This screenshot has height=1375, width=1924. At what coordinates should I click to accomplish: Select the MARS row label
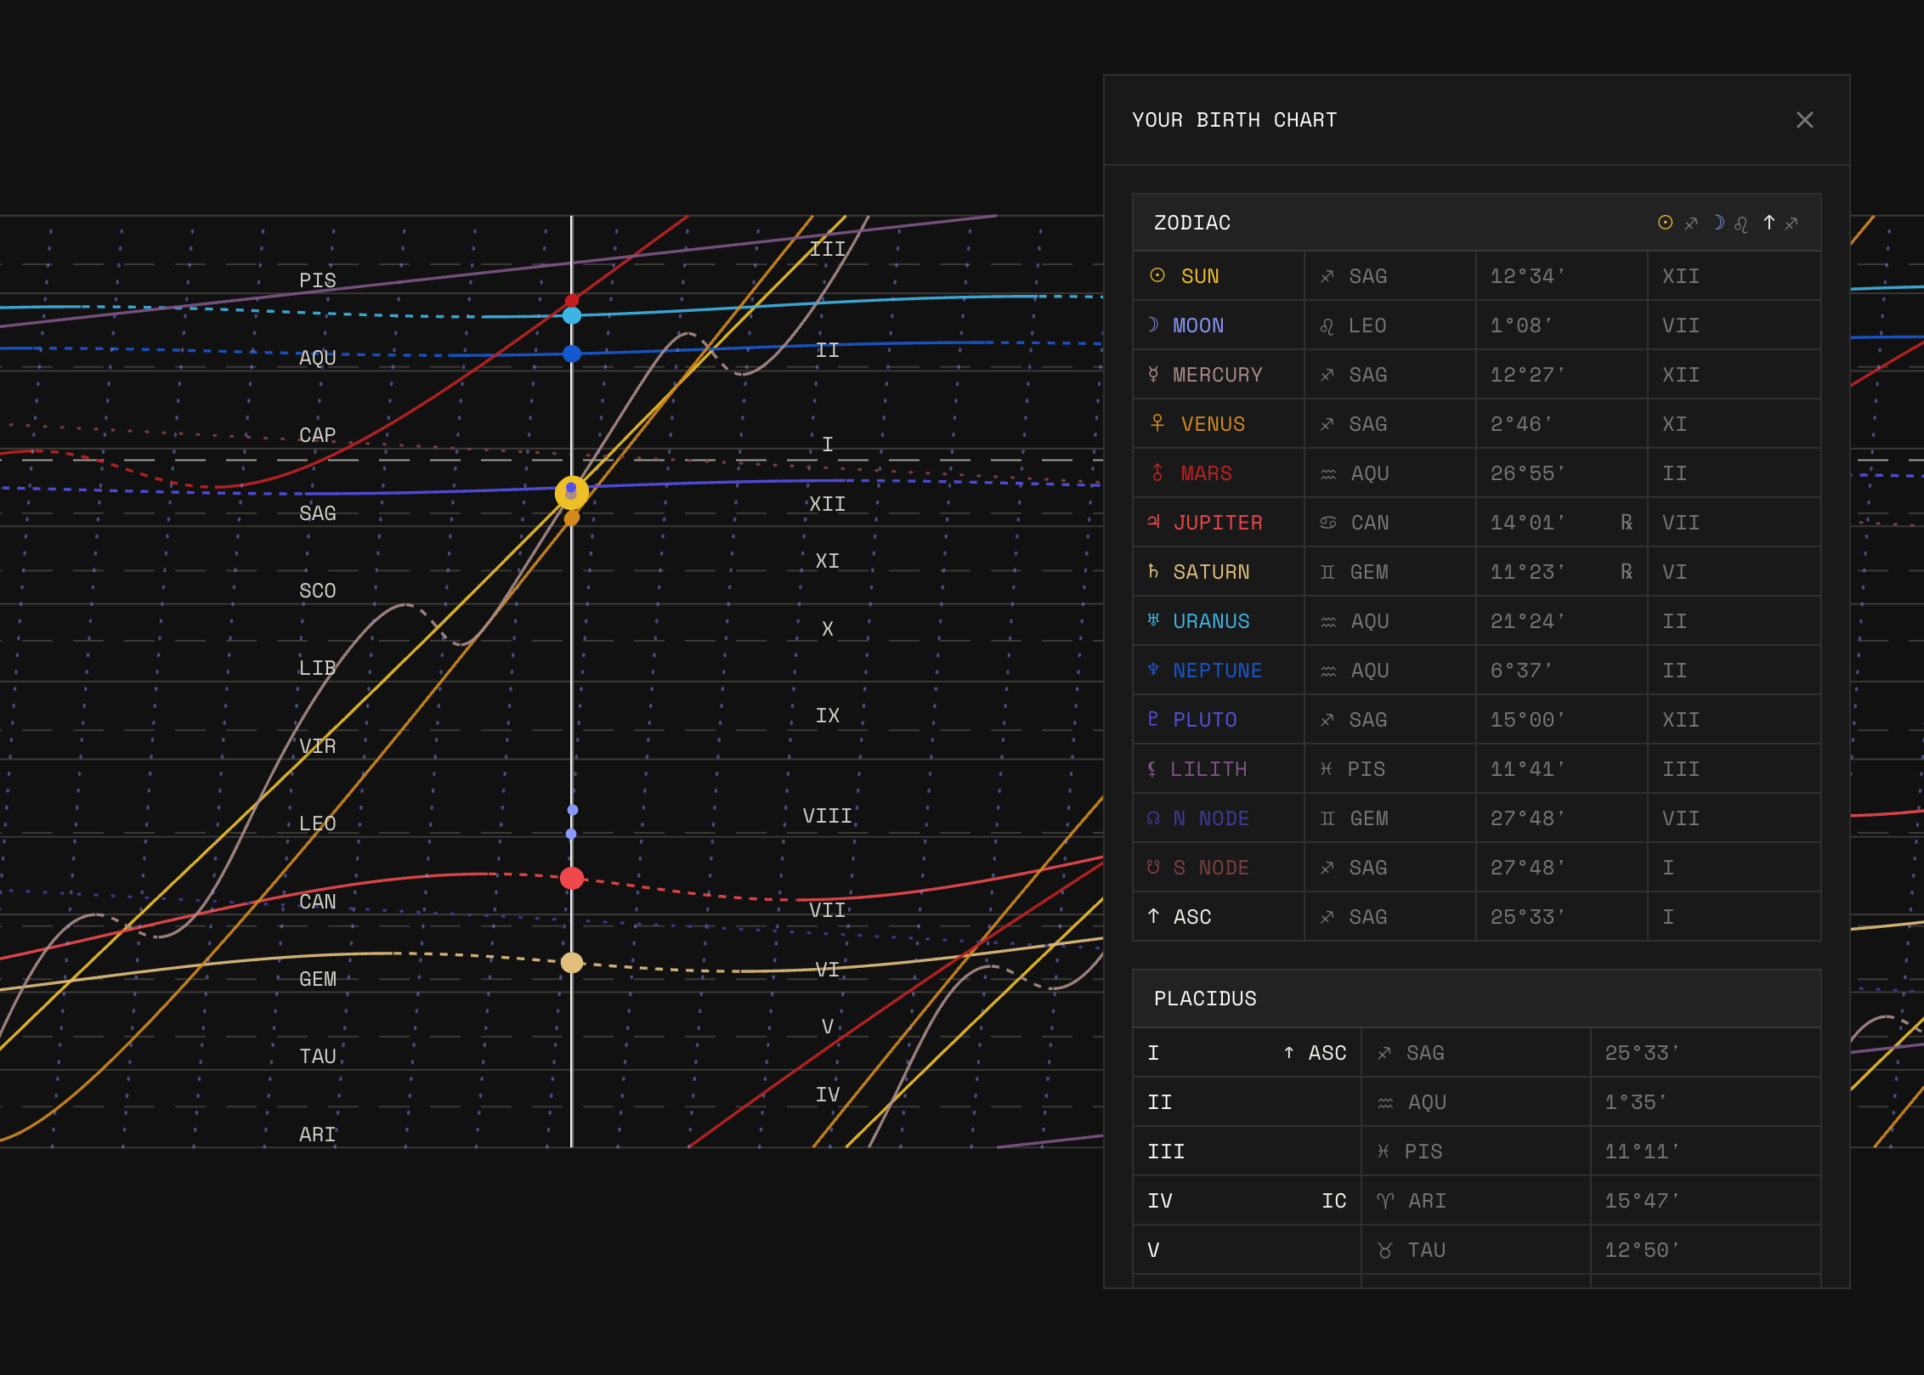tap(1206, 473)
